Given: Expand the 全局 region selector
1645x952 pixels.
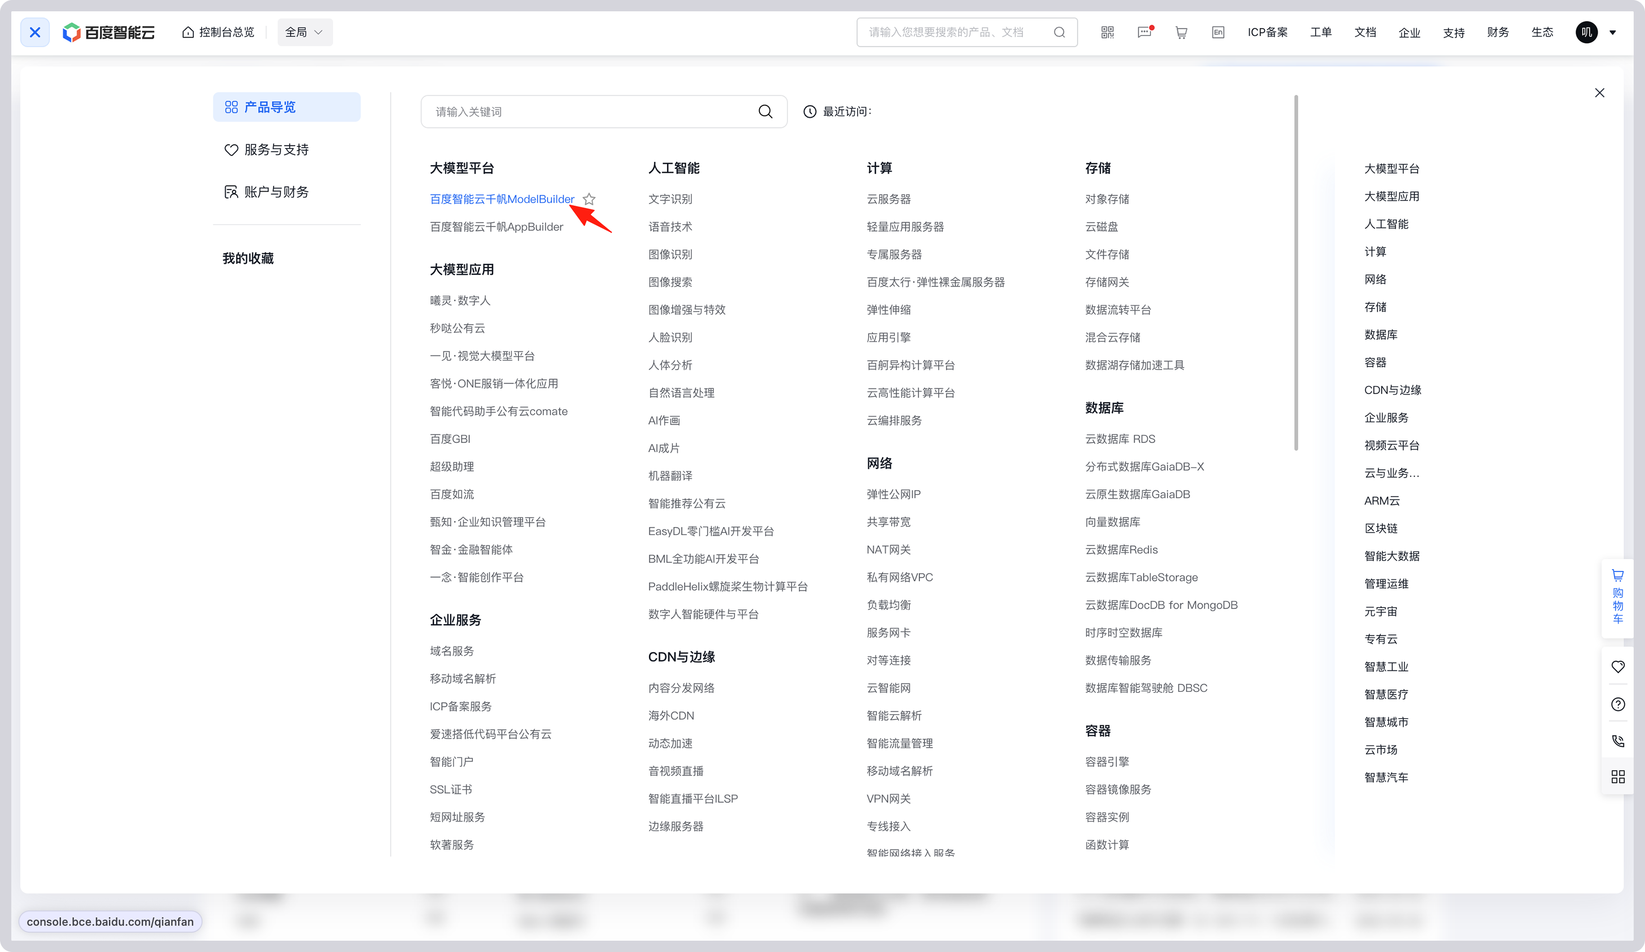Looking at the screenshot, I should (x=304, y=32).
